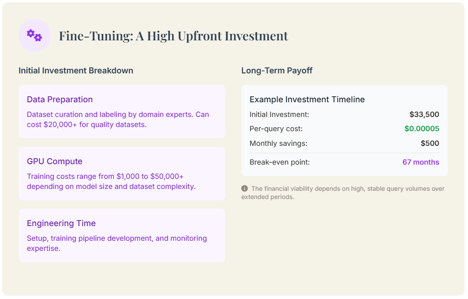
Task: Click the info icon beside the footnote
Action: coord(245,188)
